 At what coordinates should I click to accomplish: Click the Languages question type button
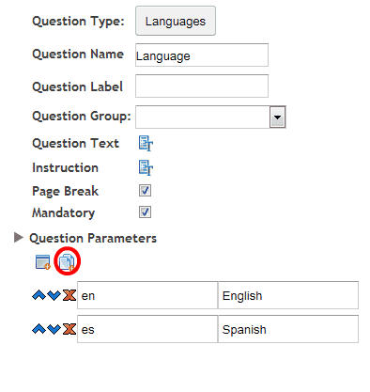coord(176,21)
